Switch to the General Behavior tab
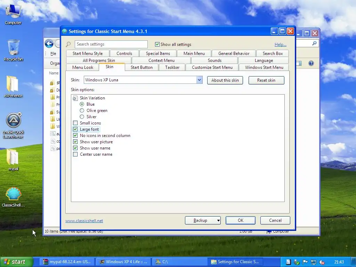This screenshot has height=267, width=356. tap(234, 53)
